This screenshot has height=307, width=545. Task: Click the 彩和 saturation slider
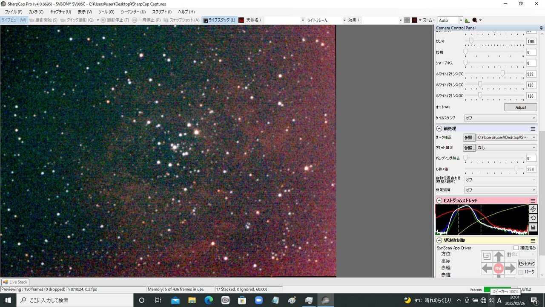click(494, 52)
